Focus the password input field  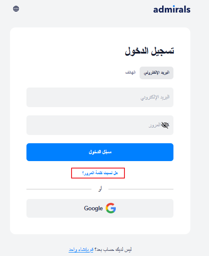100,125
